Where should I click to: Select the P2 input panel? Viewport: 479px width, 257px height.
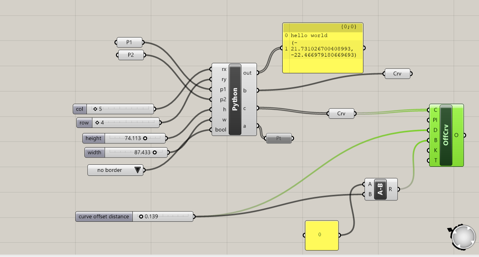click(131, 55)
